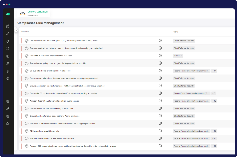Open the dashboard grid icon in sidebar
Screen dimensions: 237x157
pyautogui.click(x=8, y=26)
